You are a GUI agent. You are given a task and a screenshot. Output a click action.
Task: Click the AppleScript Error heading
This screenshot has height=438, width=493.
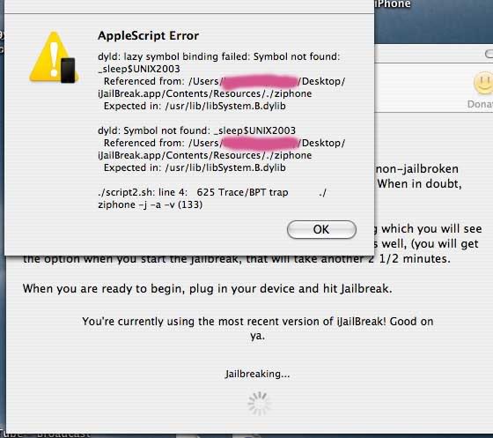click(x=148, y=35)
